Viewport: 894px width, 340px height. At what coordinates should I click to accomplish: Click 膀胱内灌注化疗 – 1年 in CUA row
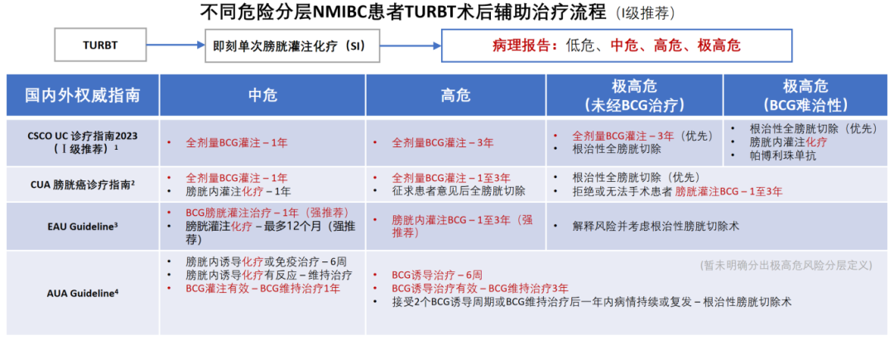tap(238, 191)
